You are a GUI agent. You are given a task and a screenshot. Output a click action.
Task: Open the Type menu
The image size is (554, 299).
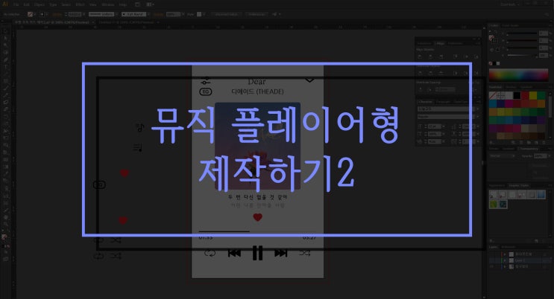[x=53, y=4]
